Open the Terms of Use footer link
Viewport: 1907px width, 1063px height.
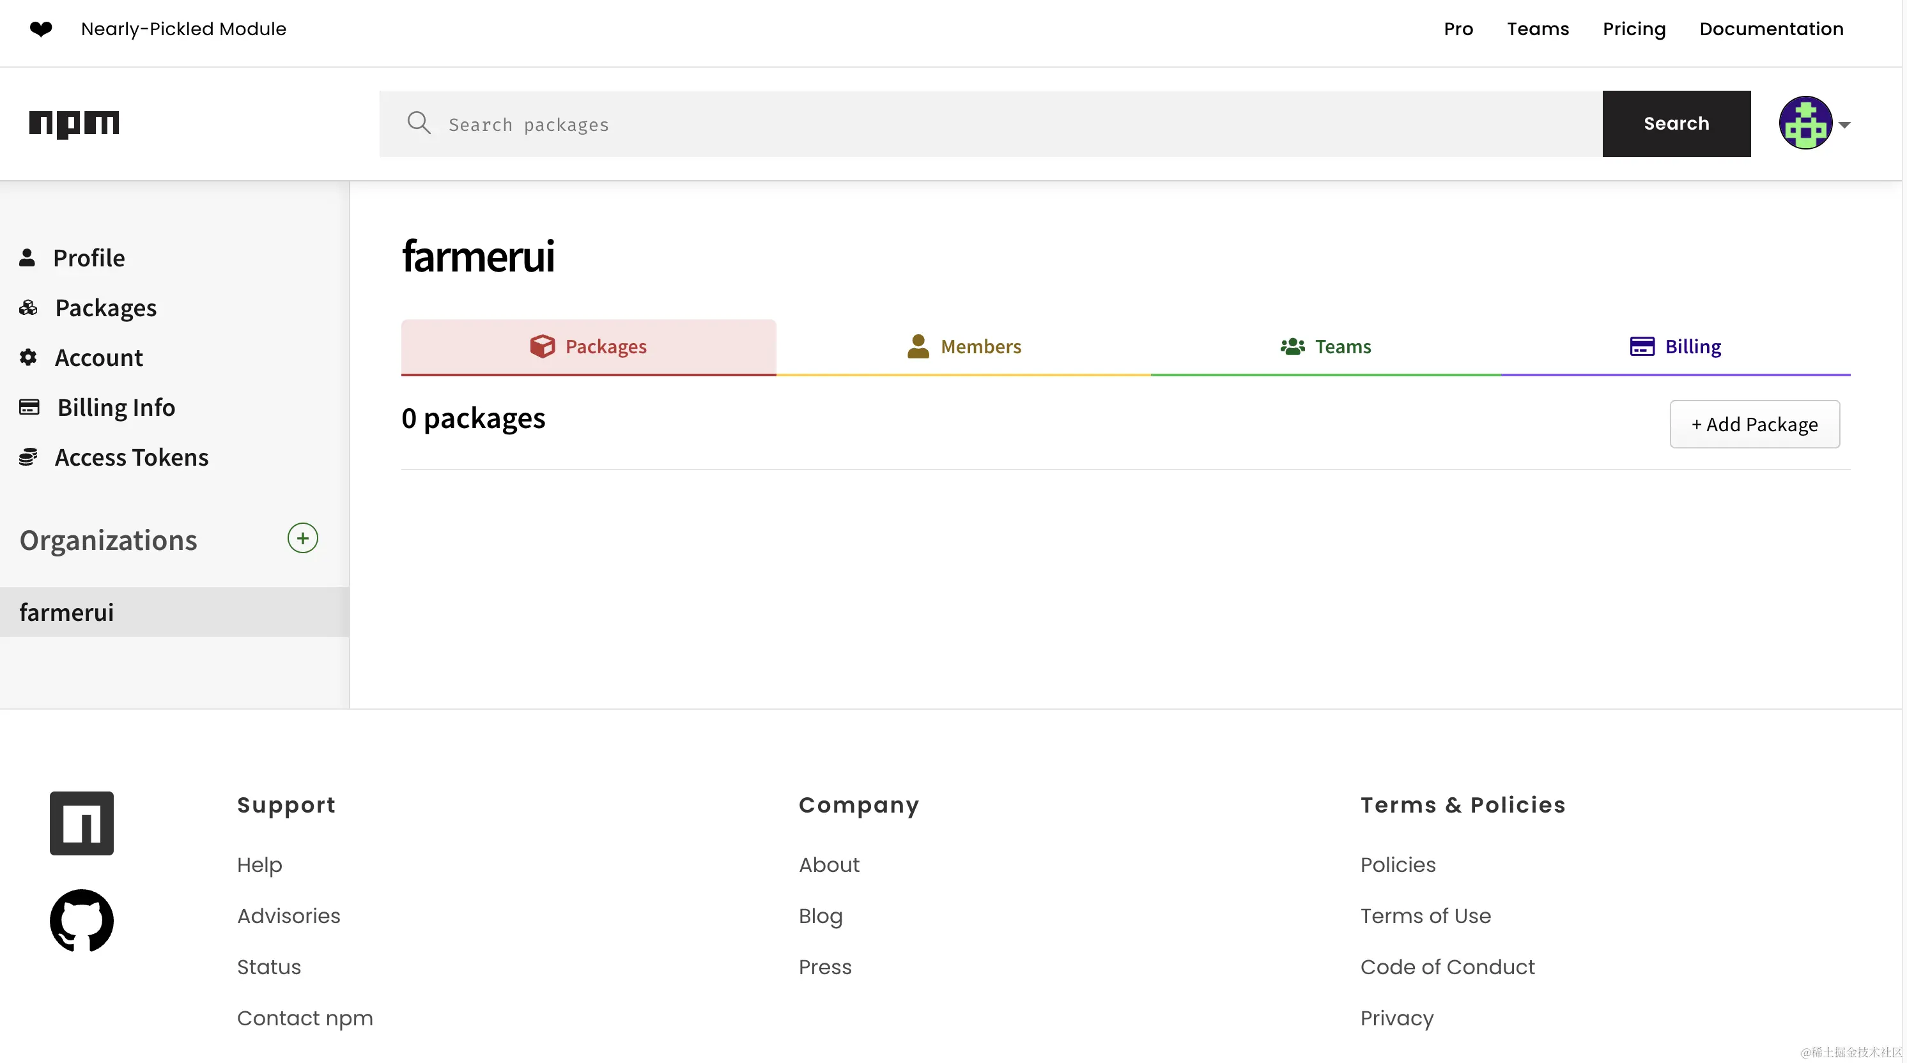point(1425,915)
